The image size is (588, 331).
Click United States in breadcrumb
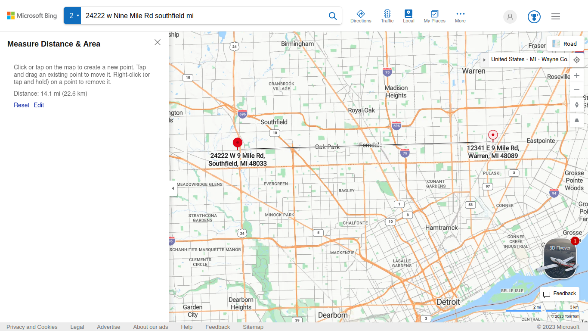point(508,59)
